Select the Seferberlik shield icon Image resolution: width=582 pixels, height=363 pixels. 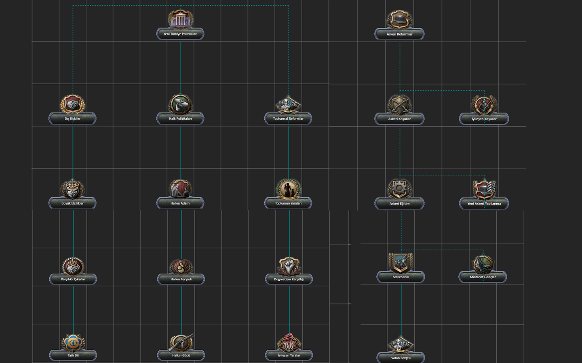(x=401, y=263)
